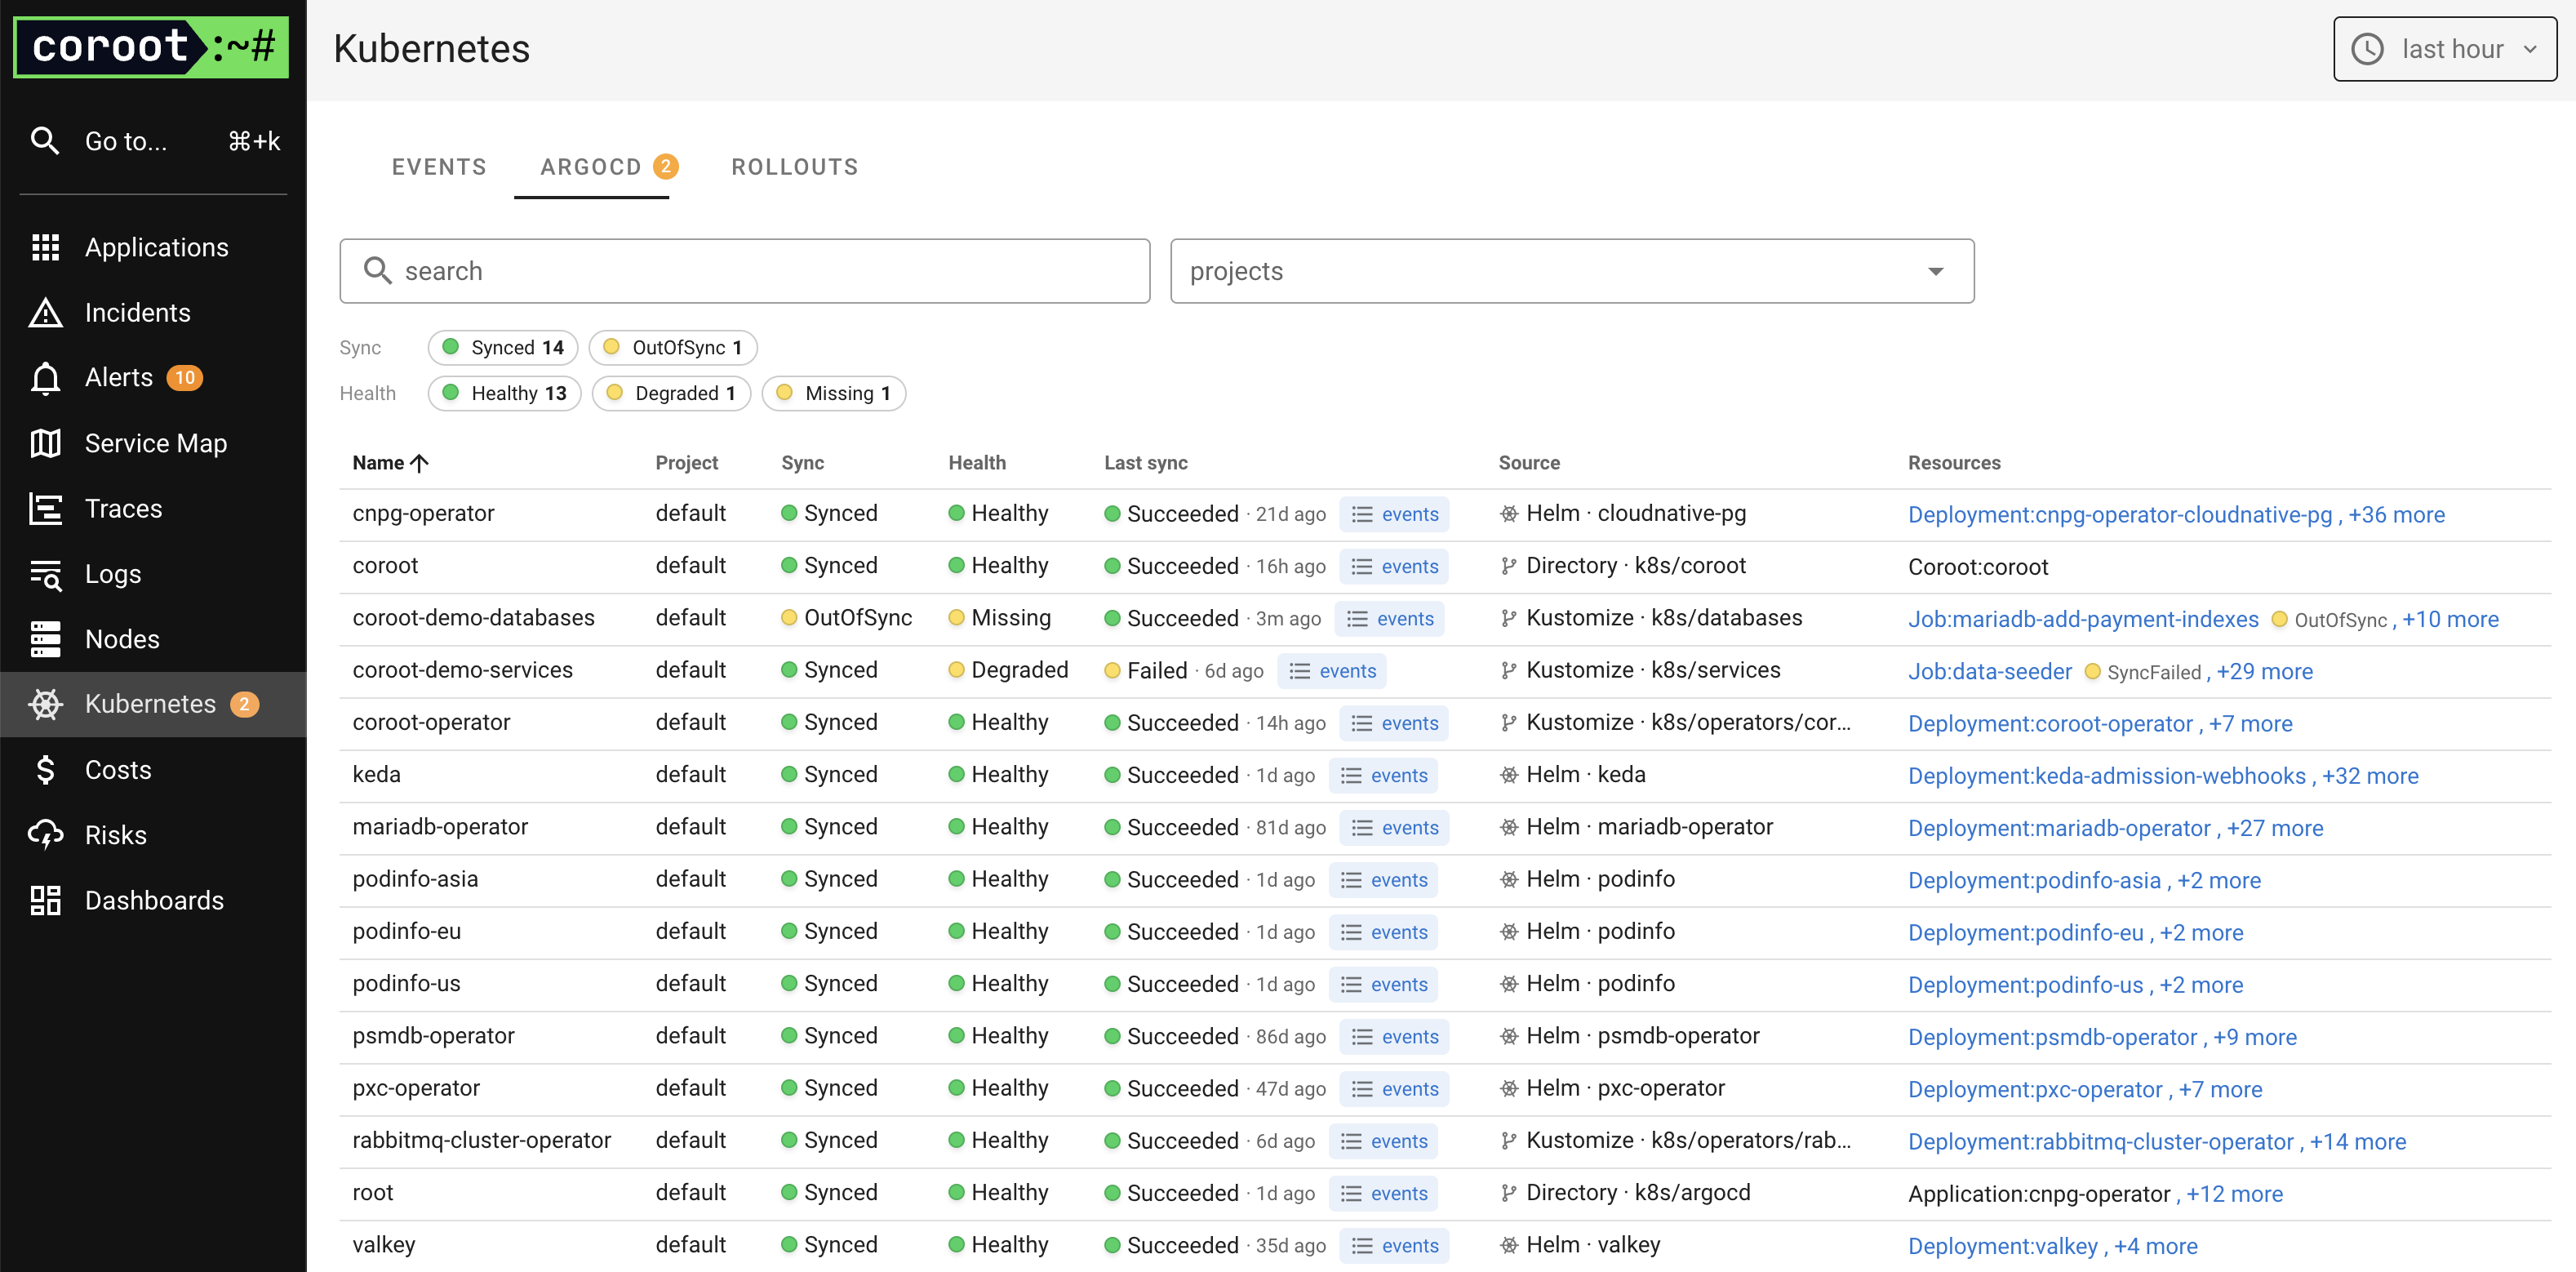The image size is (2576, 1272).
Task: Open events for pxc-operator
Action: click(1394, 1089)
